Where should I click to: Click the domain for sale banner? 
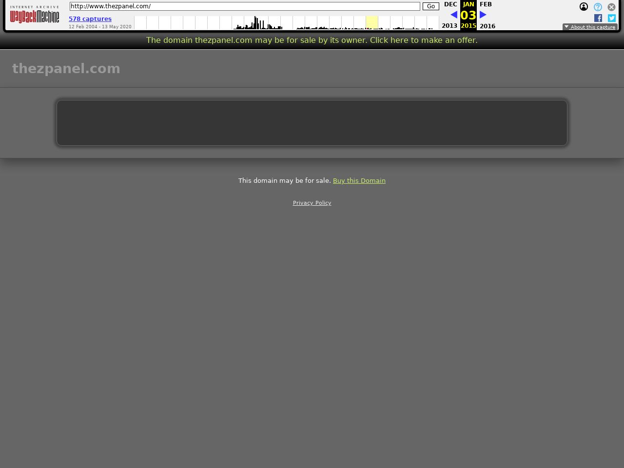tap(312, 40)
